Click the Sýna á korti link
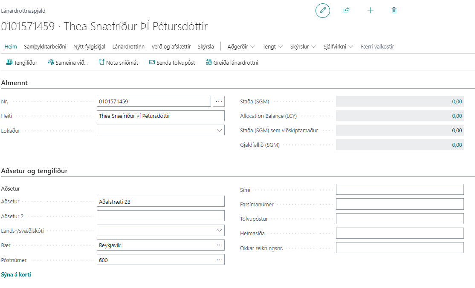This screenshot has height=288, width=475. (16, 274)
